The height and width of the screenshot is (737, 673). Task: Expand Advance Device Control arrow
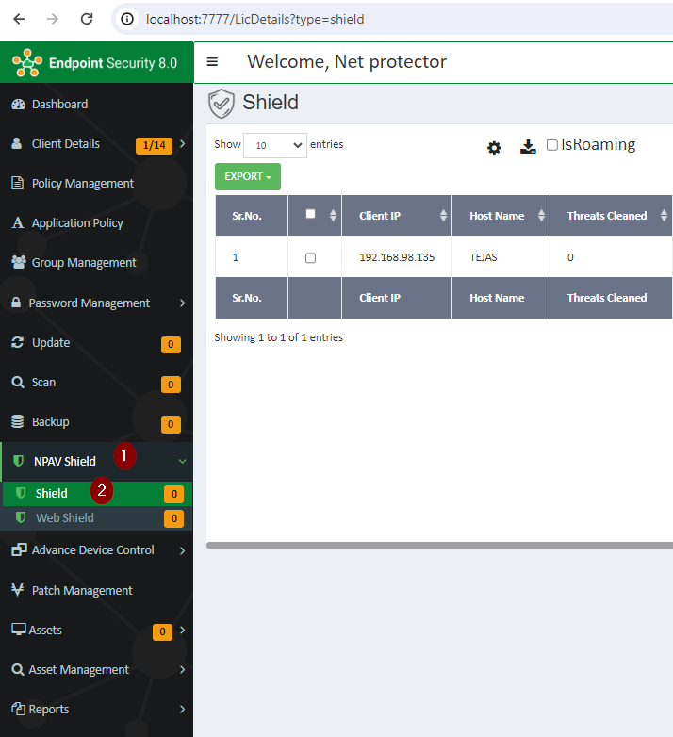(182, 550)
